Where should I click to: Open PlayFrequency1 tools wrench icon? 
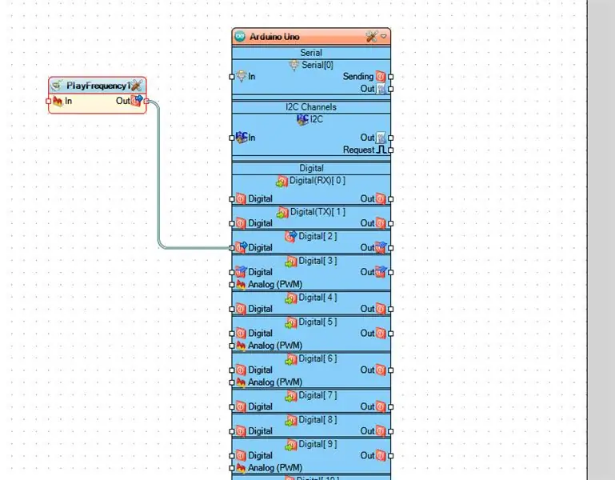pos(137,85)
